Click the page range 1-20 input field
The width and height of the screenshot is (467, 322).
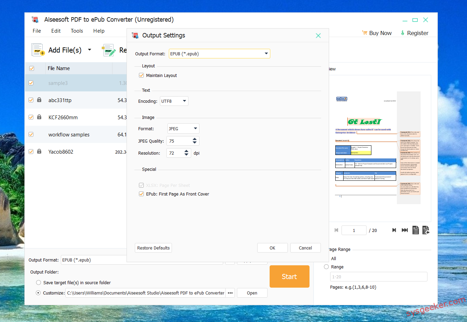click(379, 277)
